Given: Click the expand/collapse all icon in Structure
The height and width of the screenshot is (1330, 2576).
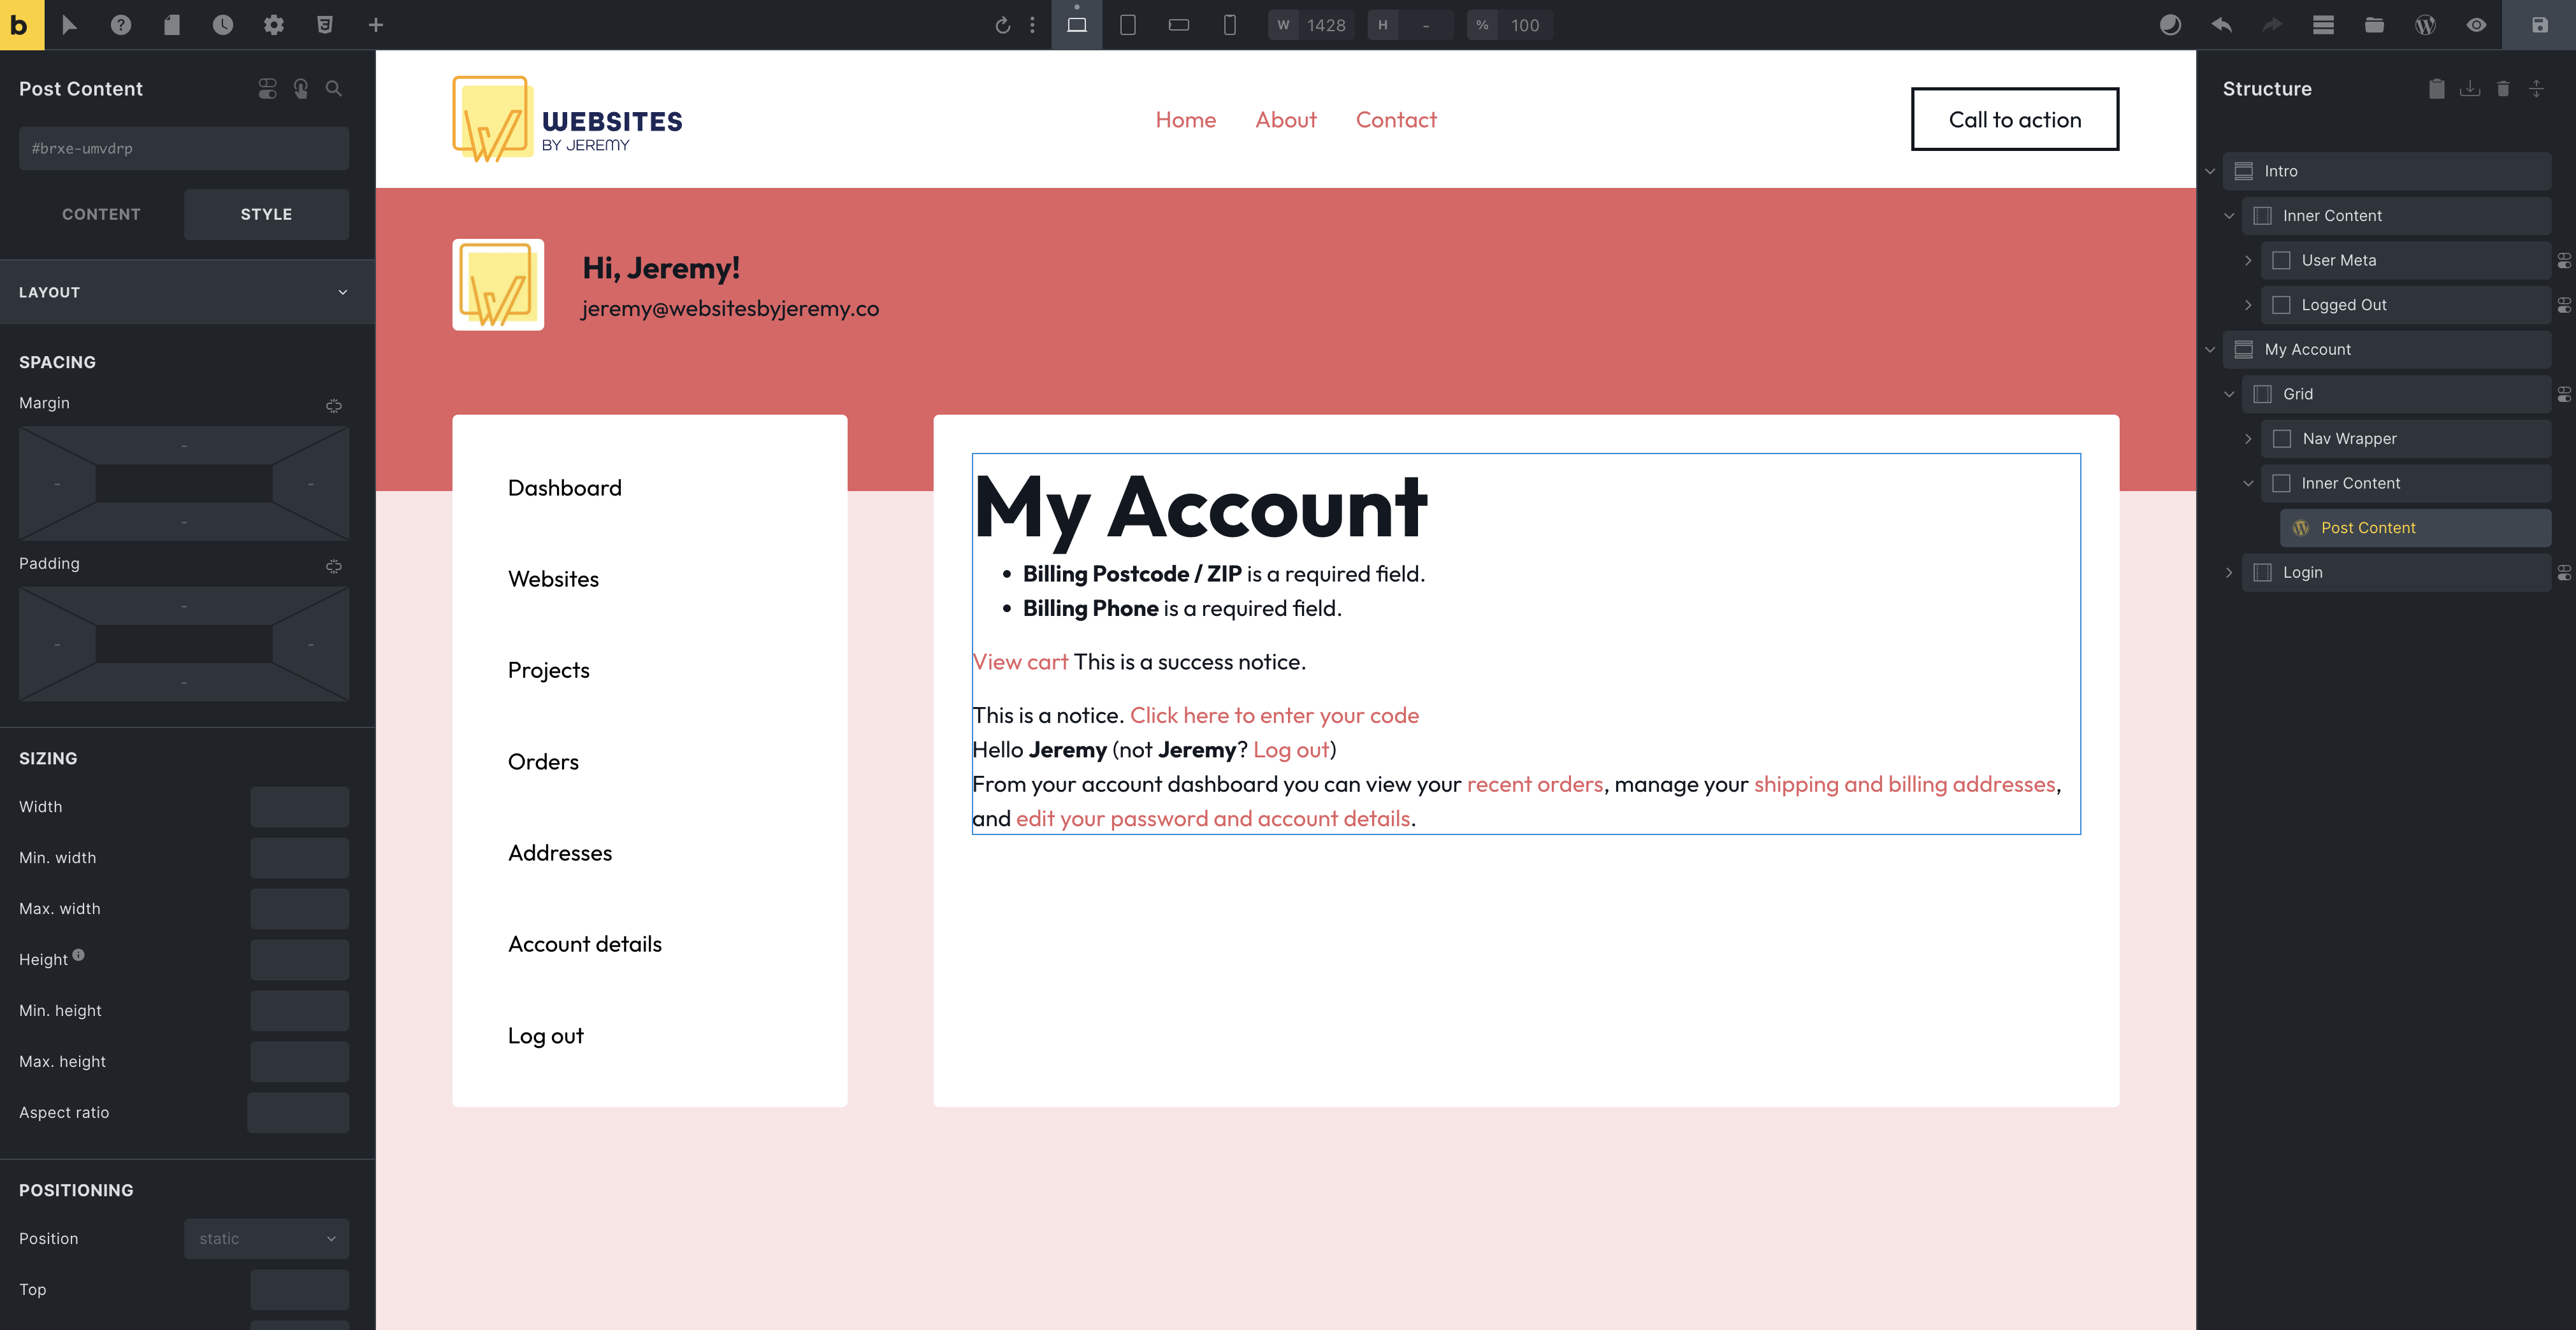Looking at the screenshot, I should tap(2537, 89).
